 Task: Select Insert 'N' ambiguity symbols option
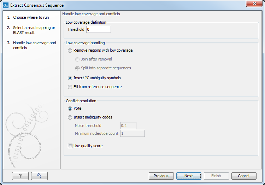coord(70,78)
